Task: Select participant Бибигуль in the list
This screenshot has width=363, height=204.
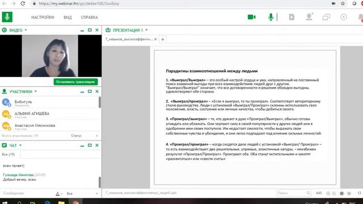Action: coord(49,103)
